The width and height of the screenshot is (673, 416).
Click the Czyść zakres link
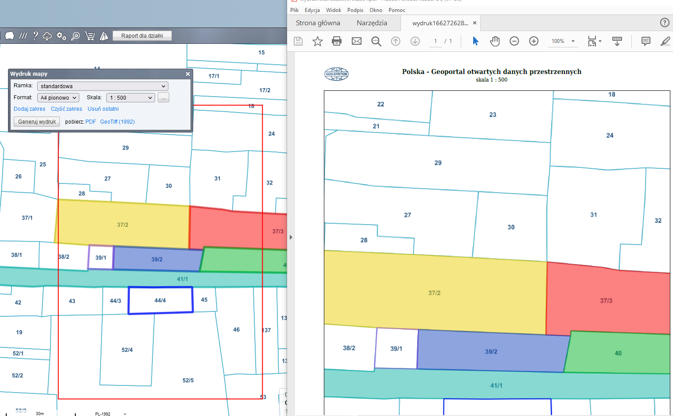point(66,109)
